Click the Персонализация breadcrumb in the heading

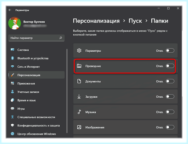click(96, 21)
